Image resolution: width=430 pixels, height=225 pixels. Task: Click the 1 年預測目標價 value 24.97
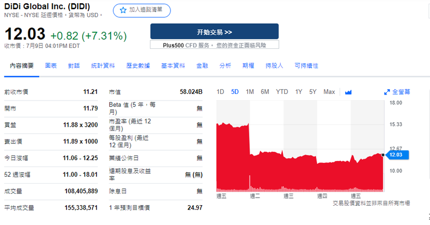(x=195, y=208)
